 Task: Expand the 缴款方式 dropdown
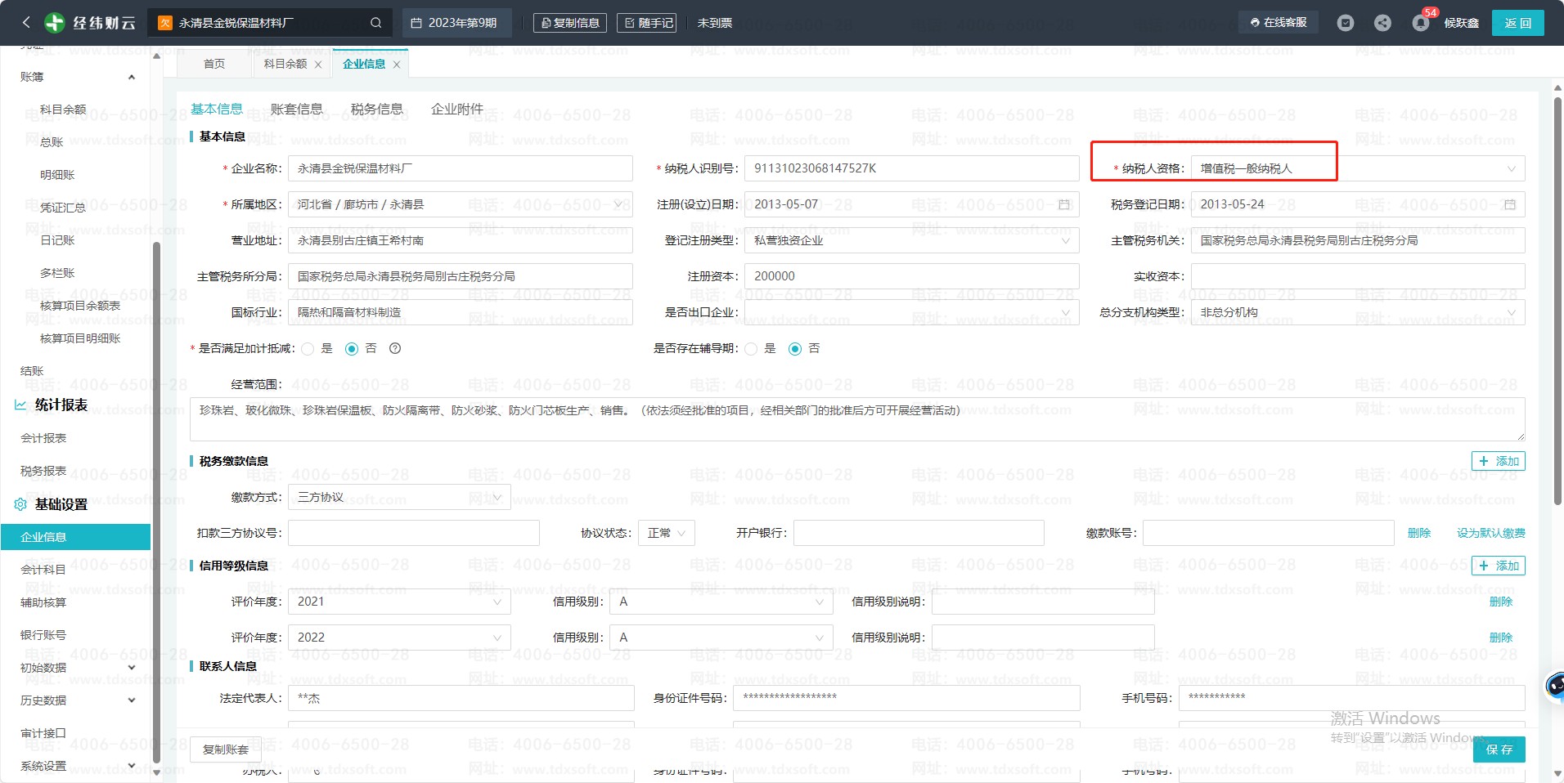(x=400, y=497)
